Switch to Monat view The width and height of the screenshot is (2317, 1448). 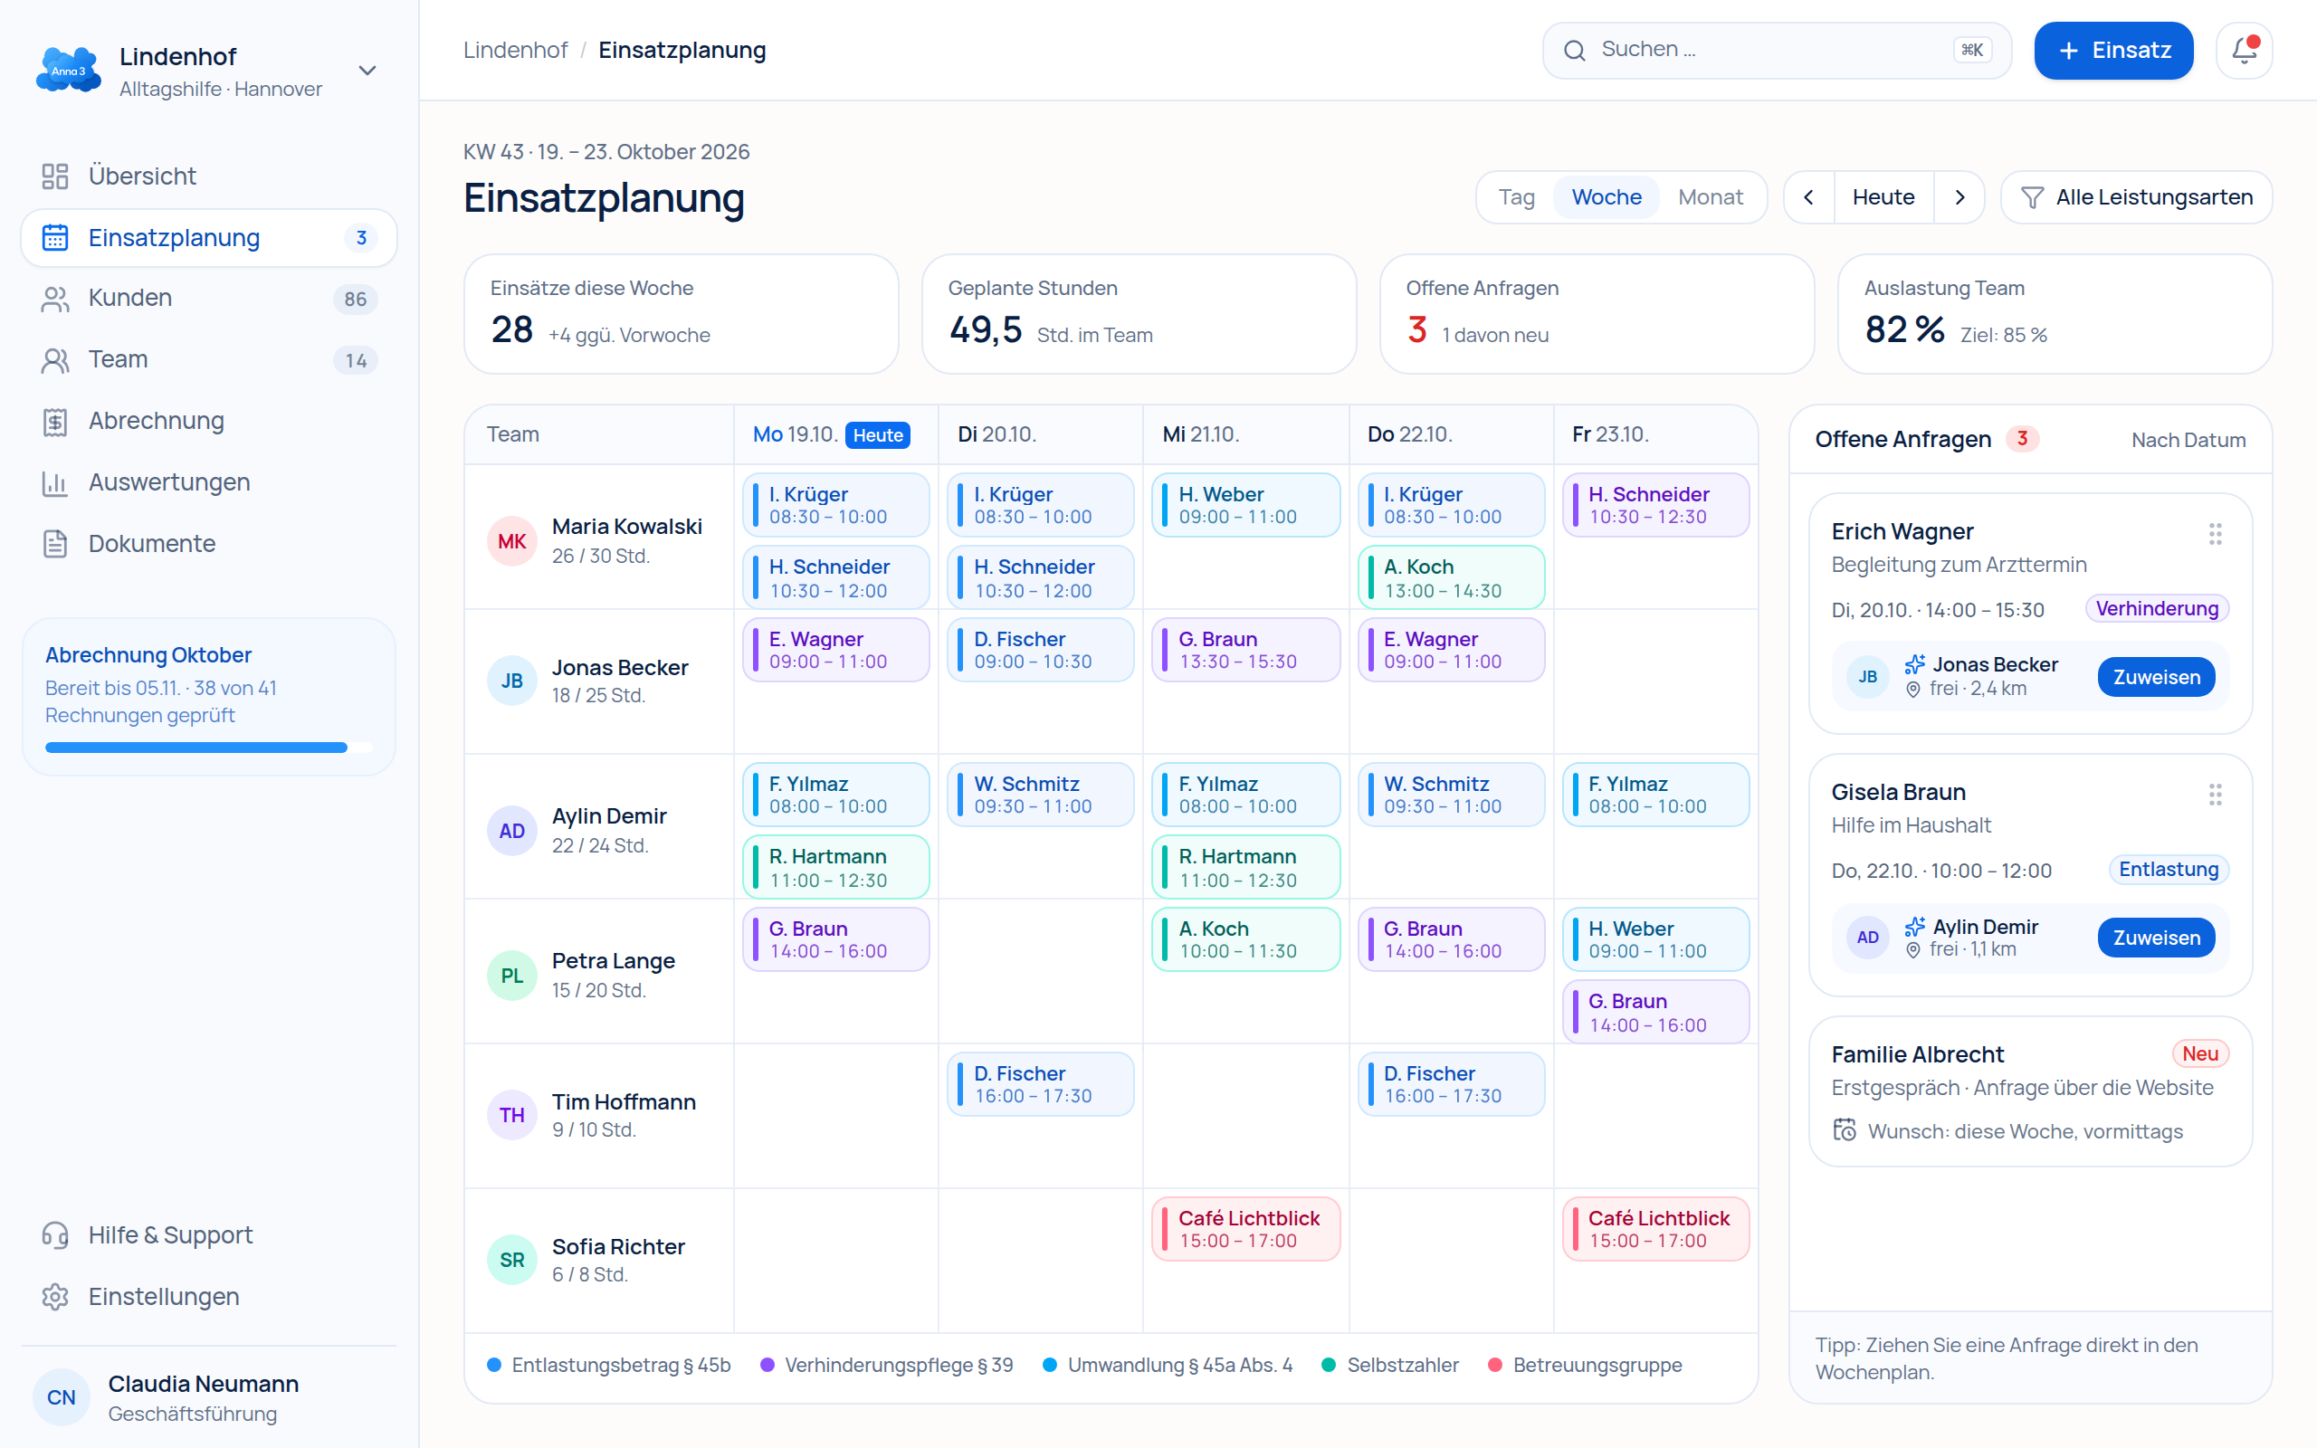click(x=1710, y=197)
